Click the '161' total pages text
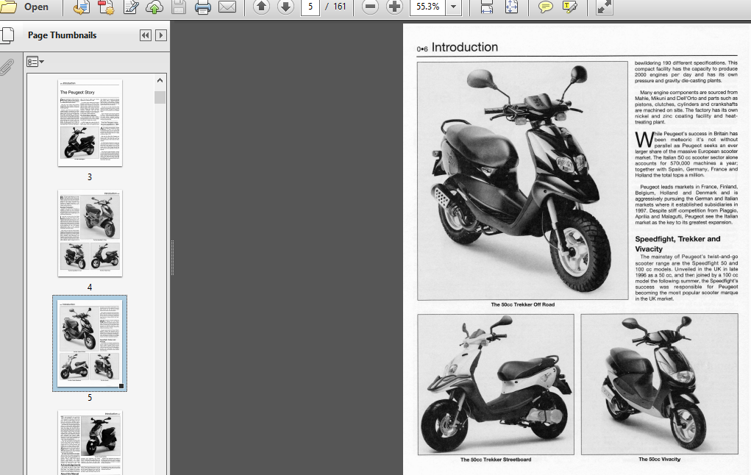751x475 pixels. [340, 7]
